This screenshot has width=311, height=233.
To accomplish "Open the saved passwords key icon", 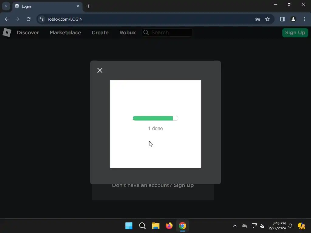I will 258,19.
